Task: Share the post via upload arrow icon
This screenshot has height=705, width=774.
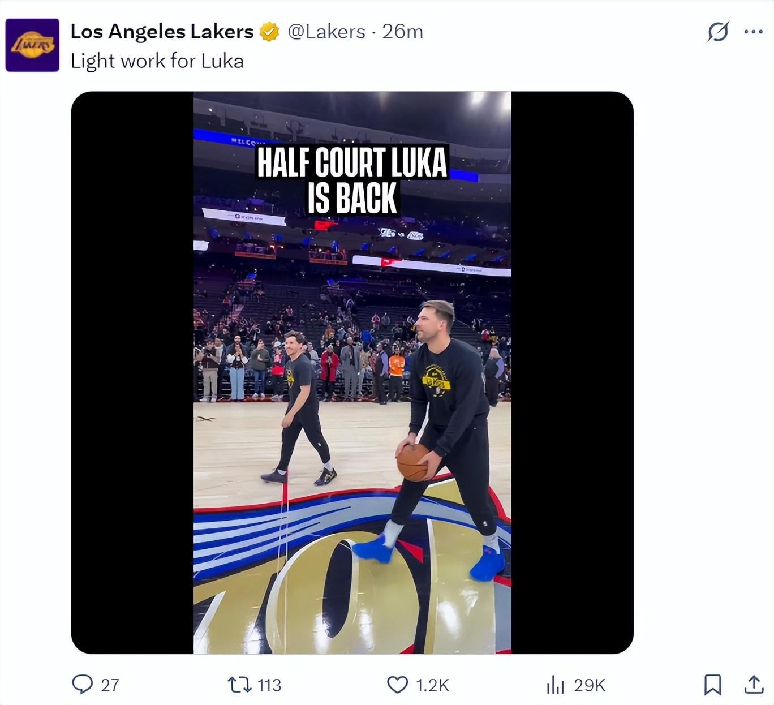Action: (754, 685)
